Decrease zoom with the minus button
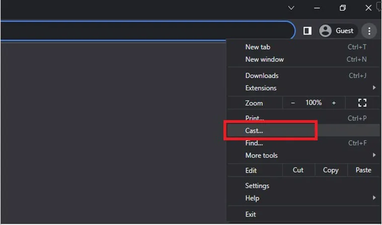The image size is (382, 225). click(x=293, y=103)
